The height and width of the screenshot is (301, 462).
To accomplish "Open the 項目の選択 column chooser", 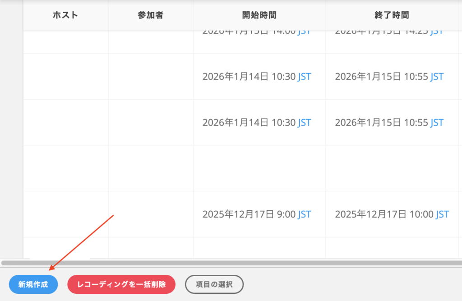I will (214, 285).
